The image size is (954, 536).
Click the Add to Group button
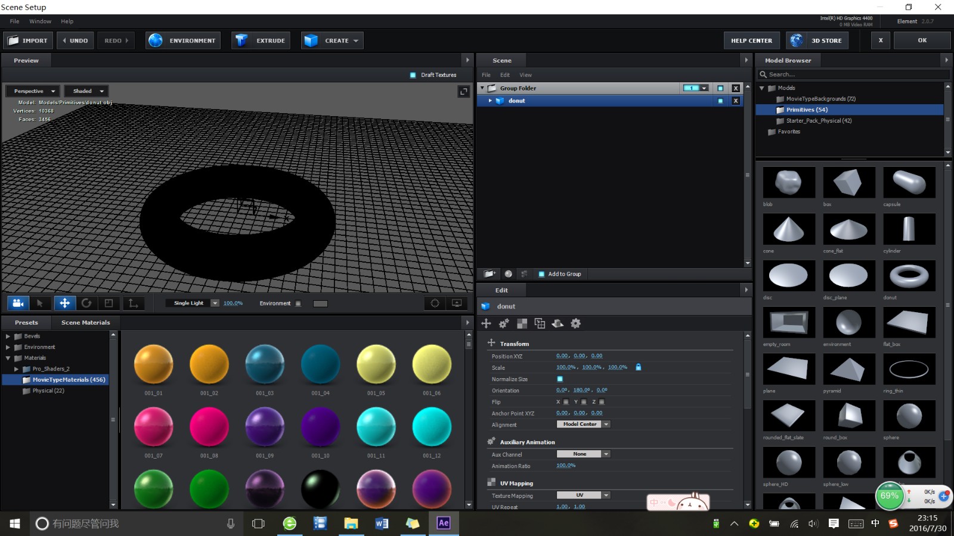tap(560, 274)
